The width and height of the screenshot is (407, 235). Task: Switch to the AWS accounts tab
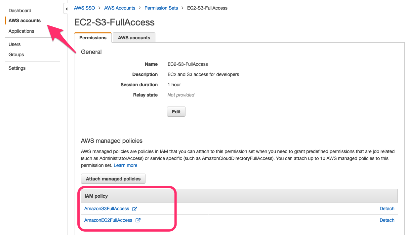coord(134,37)
